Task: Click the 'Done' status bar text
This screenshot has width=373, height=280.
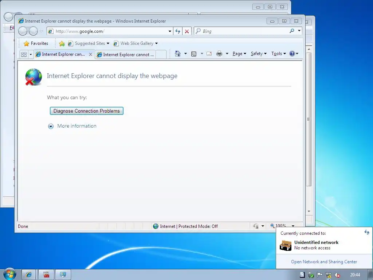Action: point(23,226)
